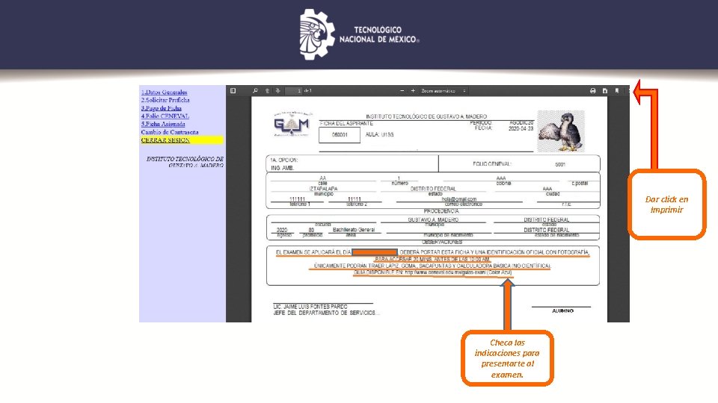
Task: Download the PDF file
Action: (x=605, y=91)
